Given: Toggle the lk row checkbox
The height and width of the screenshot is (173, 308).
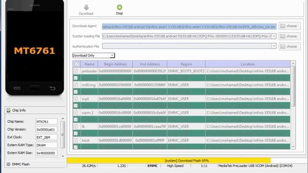Looking at the screenshot, I should click(76, 126).
